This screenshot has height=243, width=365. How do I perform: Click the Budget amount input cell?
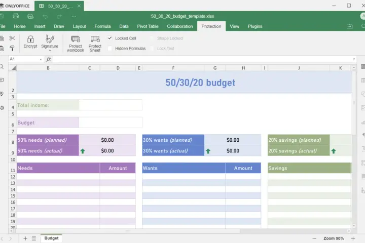(111, 123)
